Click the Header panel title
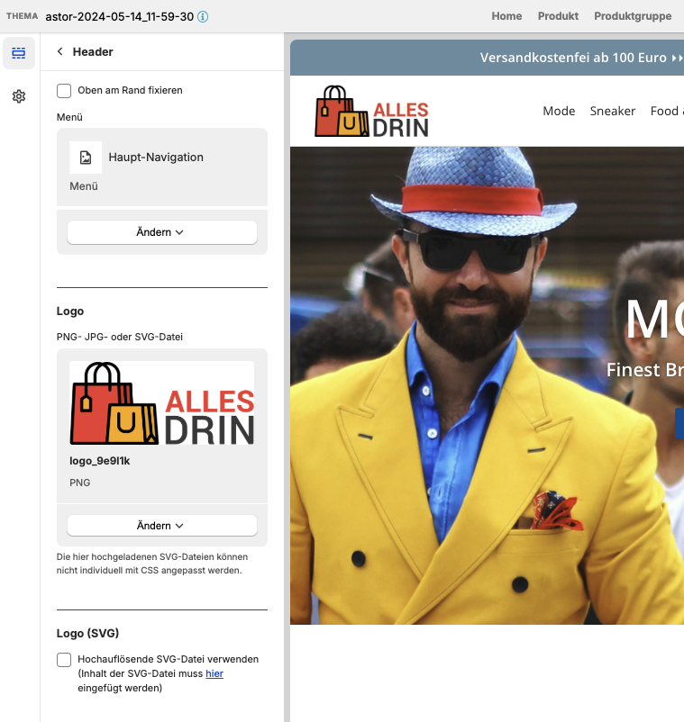This screenshot has width=684, height=722. click(93, 51)
